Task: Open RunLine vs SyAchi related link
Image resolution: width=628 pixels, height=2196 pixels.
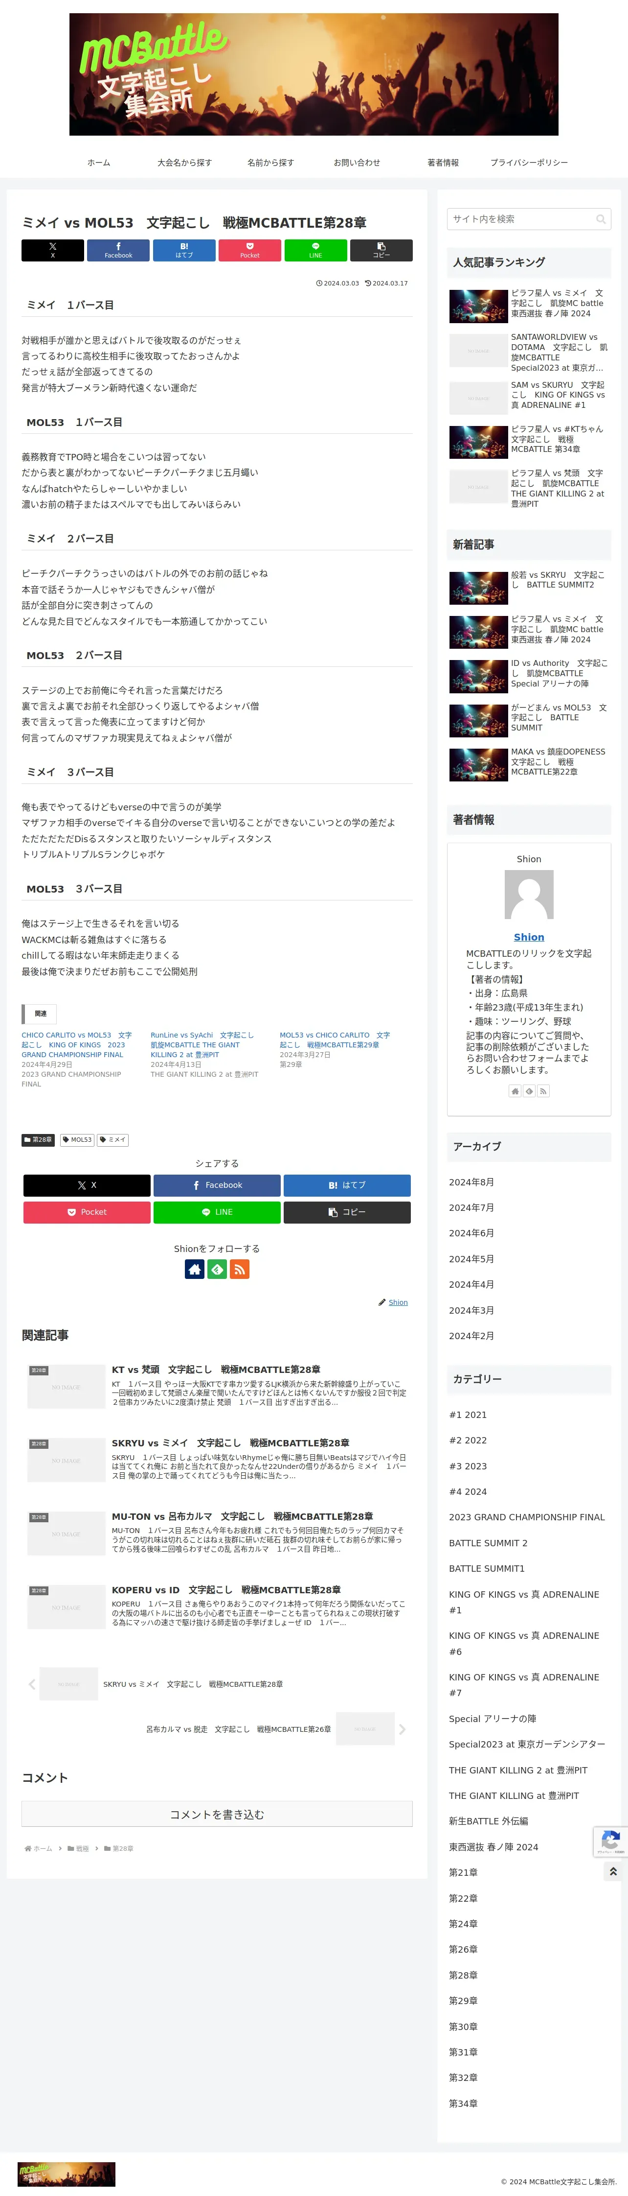Action: (x=203, y=1044)
